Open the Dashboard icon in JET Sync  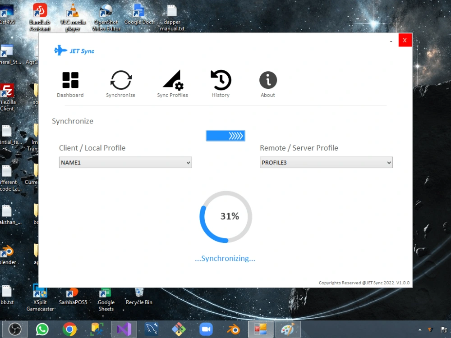tap(70, 80)
